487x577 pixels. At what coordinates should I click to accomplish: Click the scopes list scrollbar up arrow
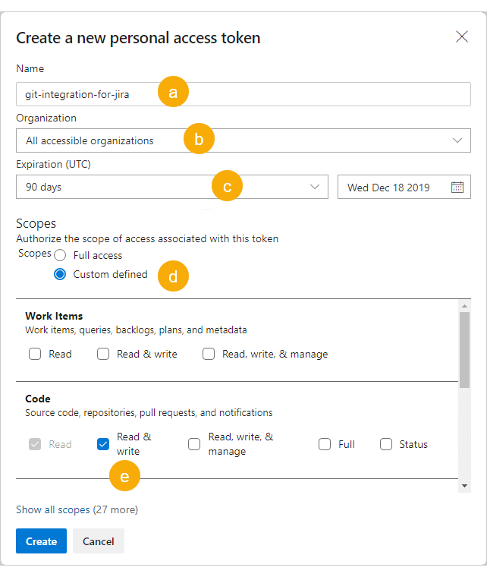click(x=464, y=306)
